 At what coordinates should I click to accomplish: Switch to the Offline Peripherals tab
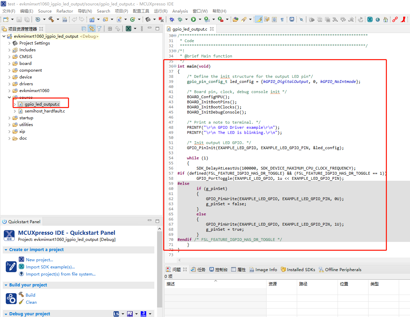(340, 269)
